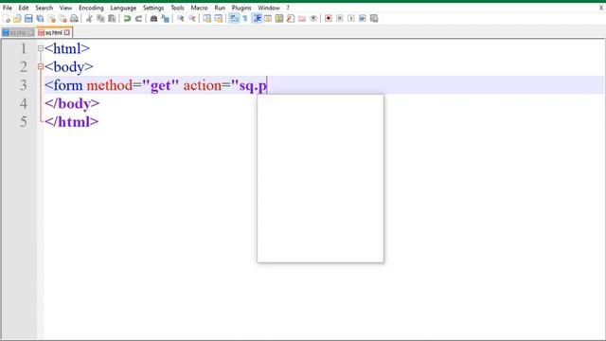This screenshot has height=341, width=606.
Task: Open Folder as Workspace icon
Action: tap(302, 19)
